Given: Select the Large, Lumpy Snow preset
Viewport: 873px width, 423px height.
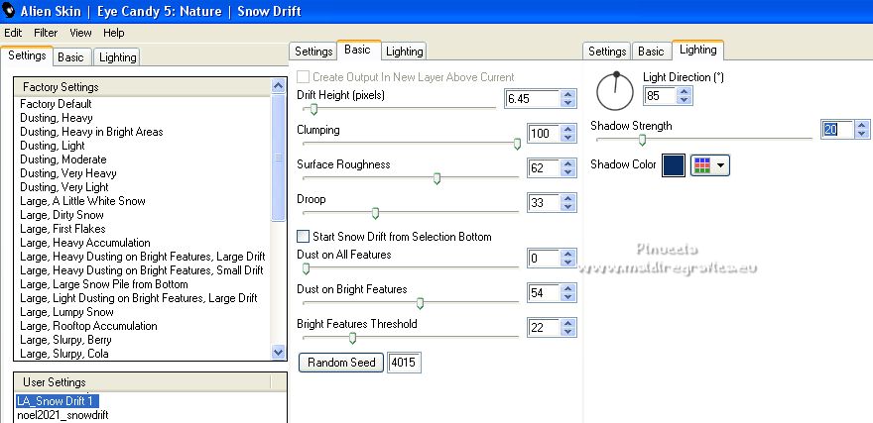Looking at the screenshot, I should [66, 312].
